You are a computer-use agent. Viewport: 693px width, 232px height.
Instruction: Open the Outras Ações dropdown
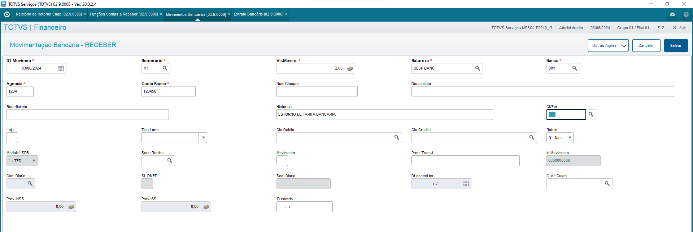pos(608,45)
